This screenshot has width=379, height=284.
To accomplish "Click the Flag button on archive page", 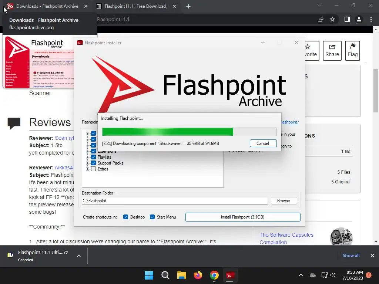I will [x=352, y=50].
